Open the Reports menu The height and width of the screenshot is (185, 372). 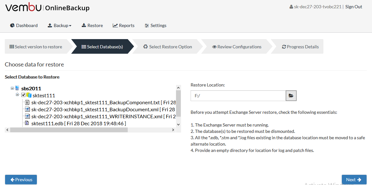point(124,25)
